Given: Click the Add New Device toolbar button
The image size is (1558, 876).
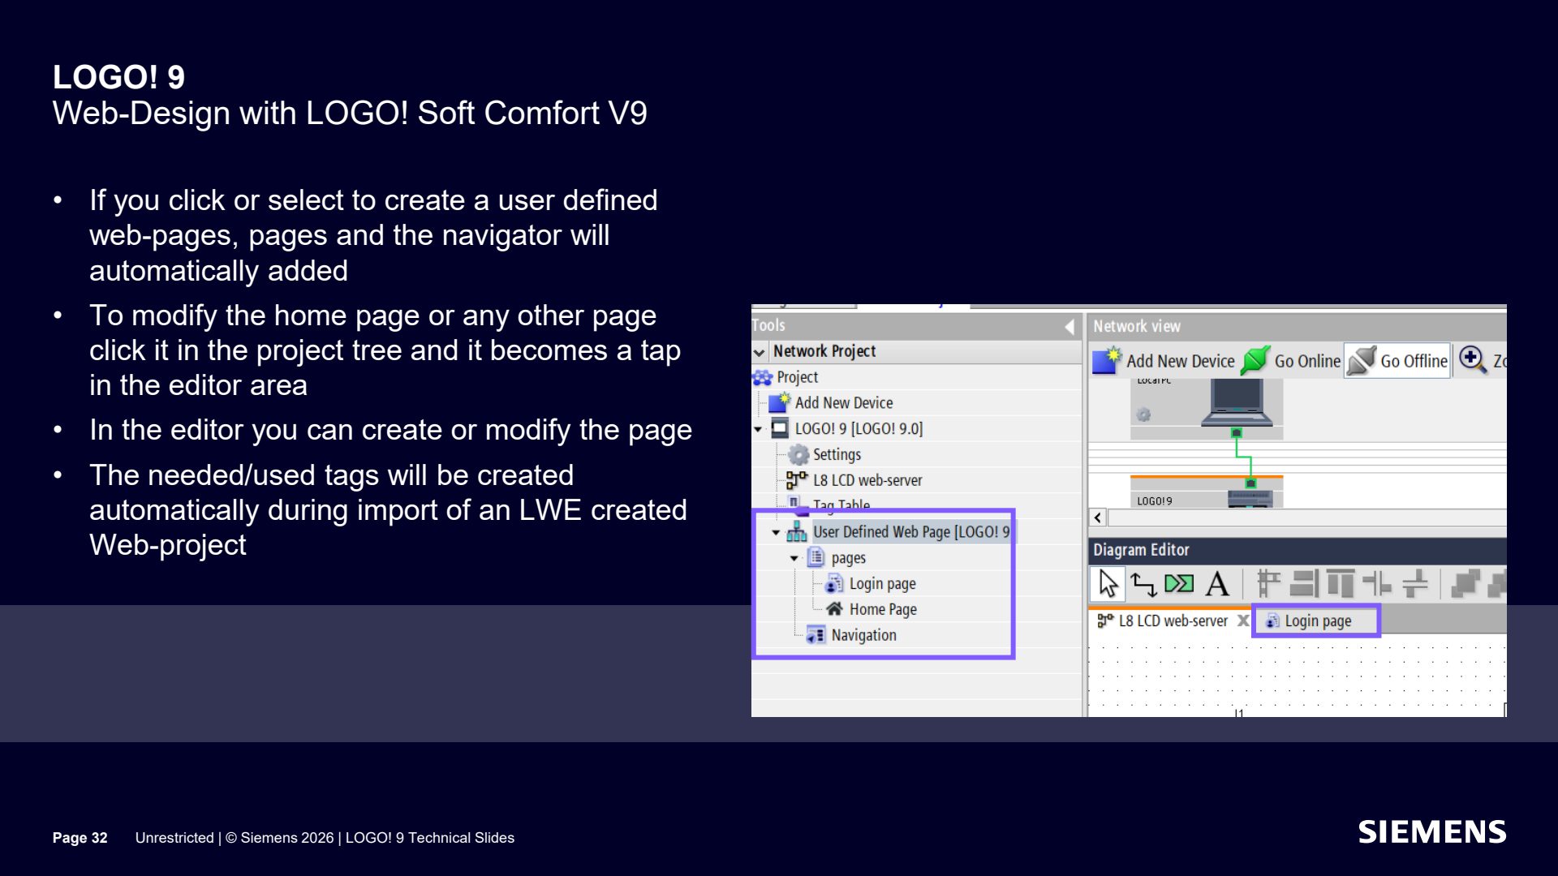Looking at the screenshot, I should (1163, 361).
